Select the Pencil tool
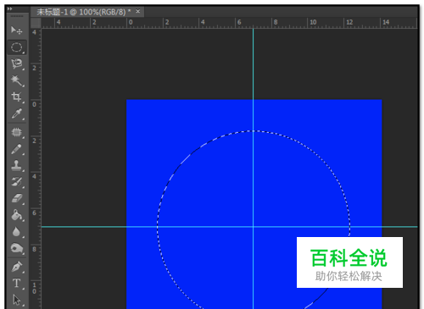 coord(16,149)
